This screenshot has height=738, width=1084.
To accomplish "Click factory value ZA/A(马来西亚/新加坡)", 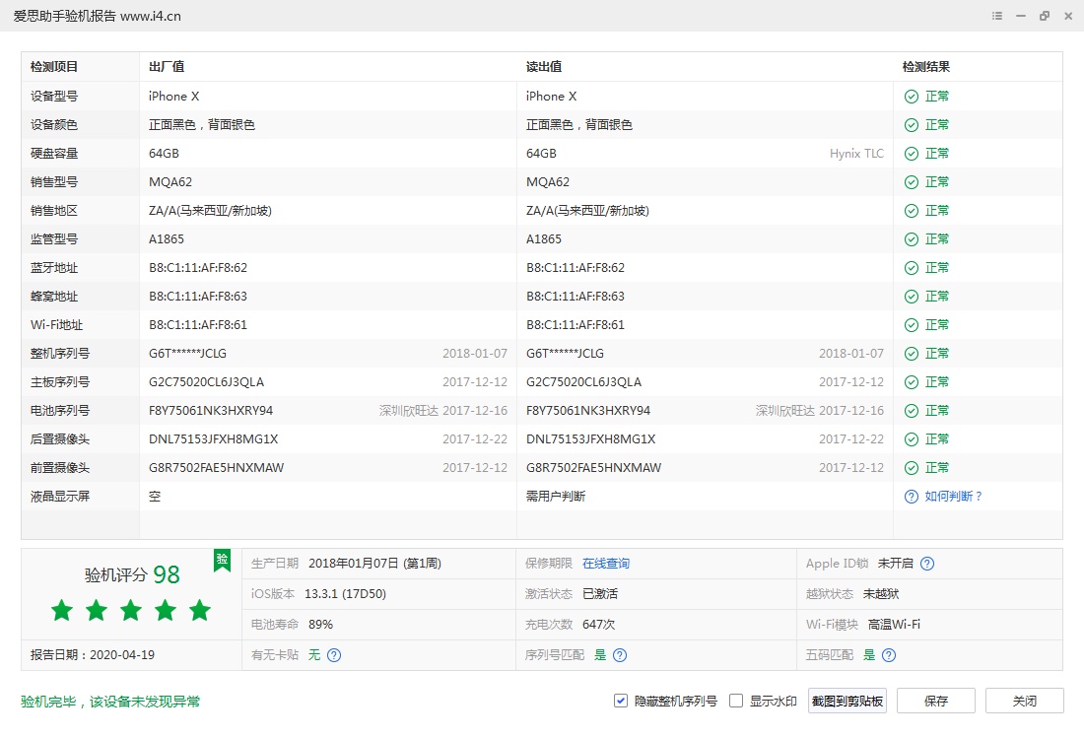I will 210,211.
